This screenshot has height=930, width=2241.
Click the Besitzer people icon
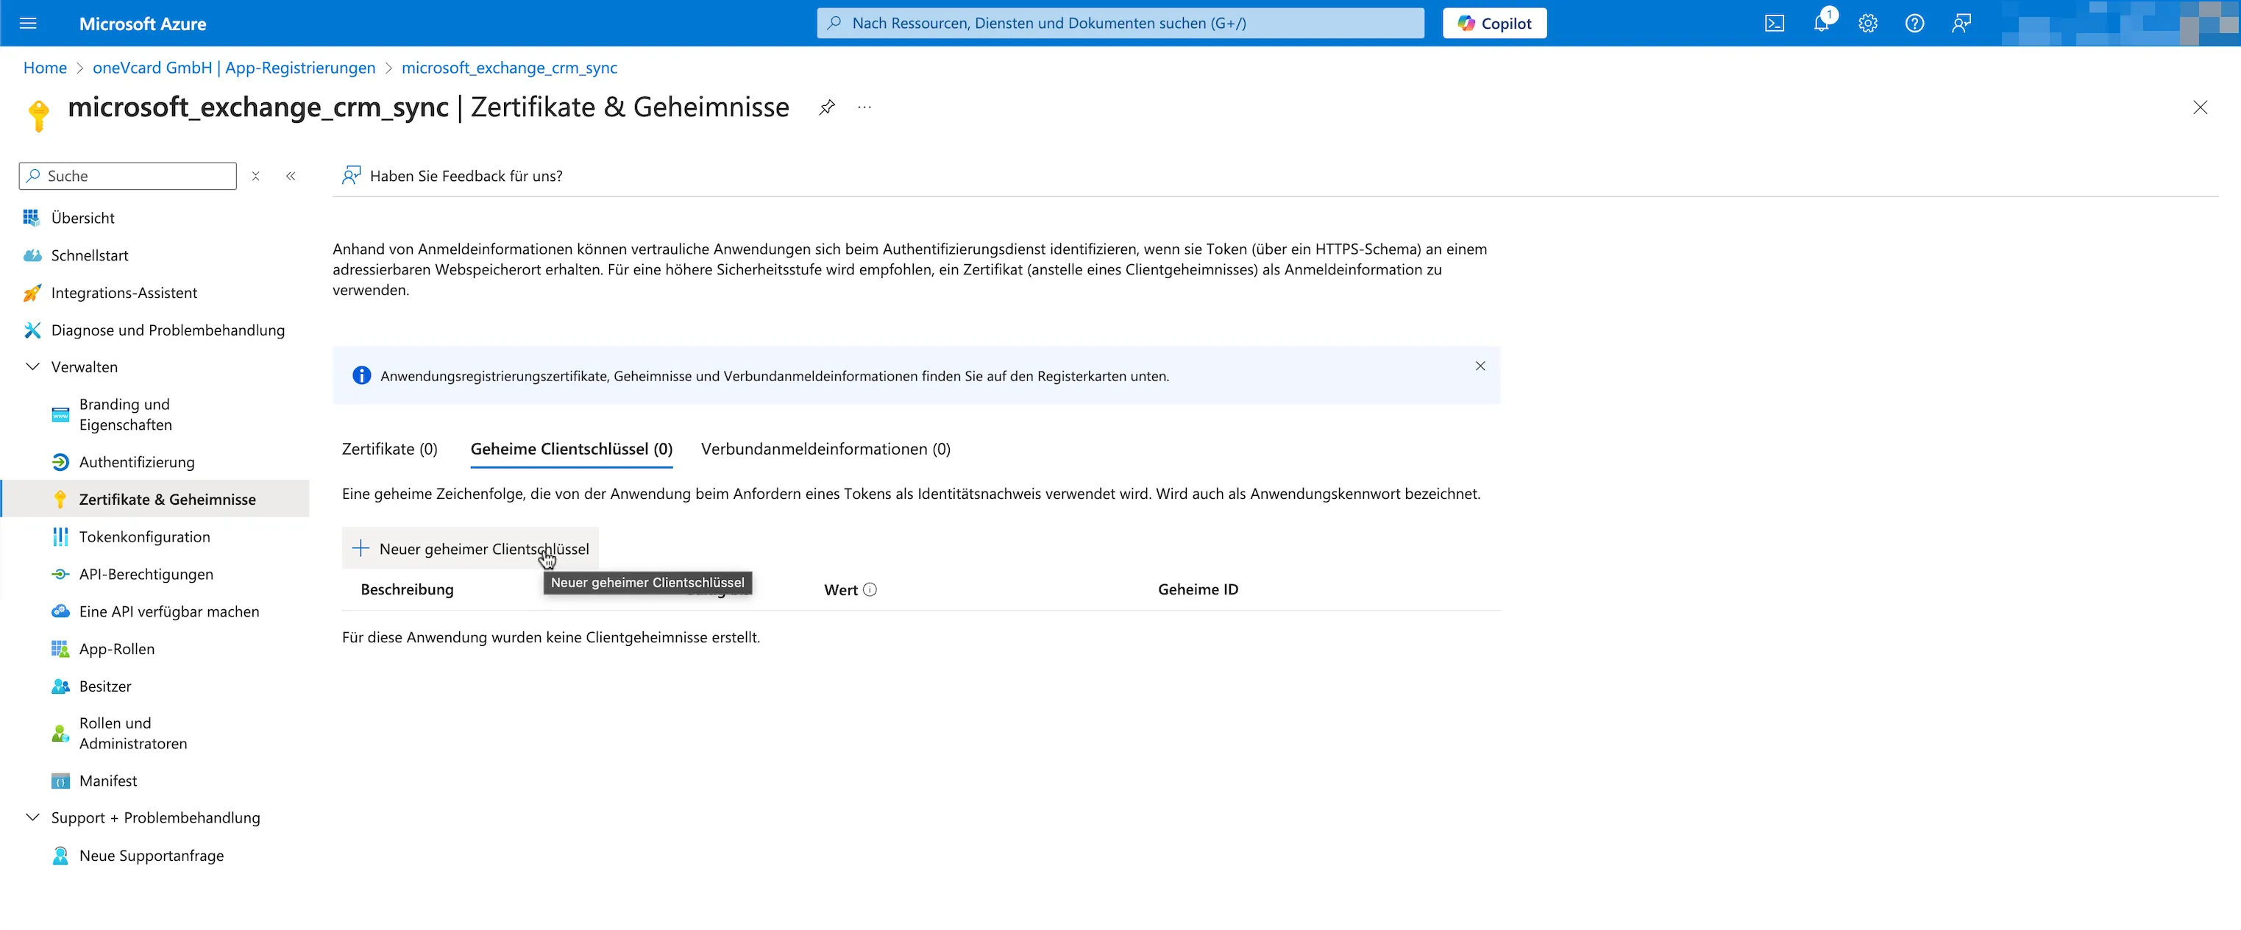click(x=60, y=686)
